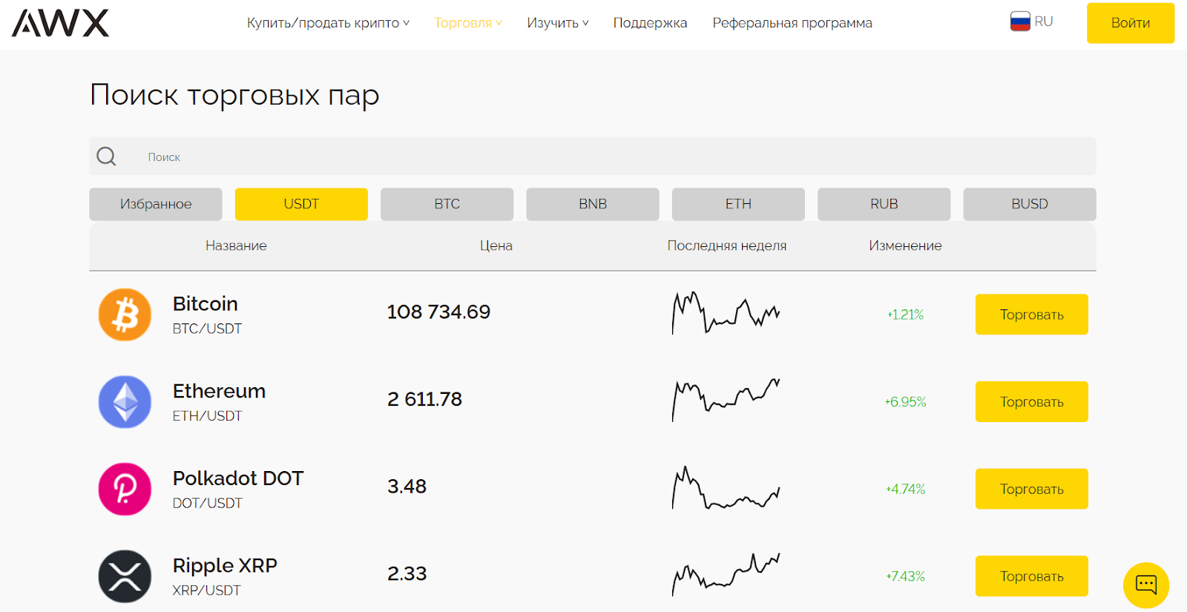Switch to the RUB pairs tab
Viewport: 1187px width, 612px height.
point(884,204)
